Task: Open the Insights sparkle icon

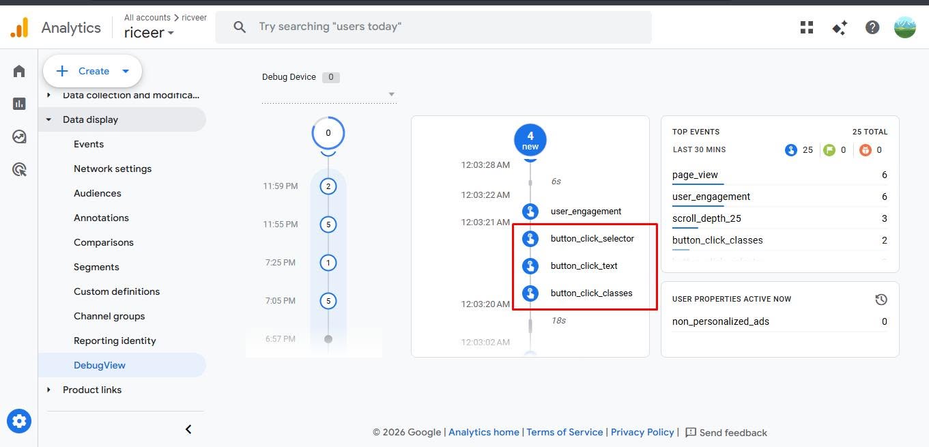Action: [840, 27]
